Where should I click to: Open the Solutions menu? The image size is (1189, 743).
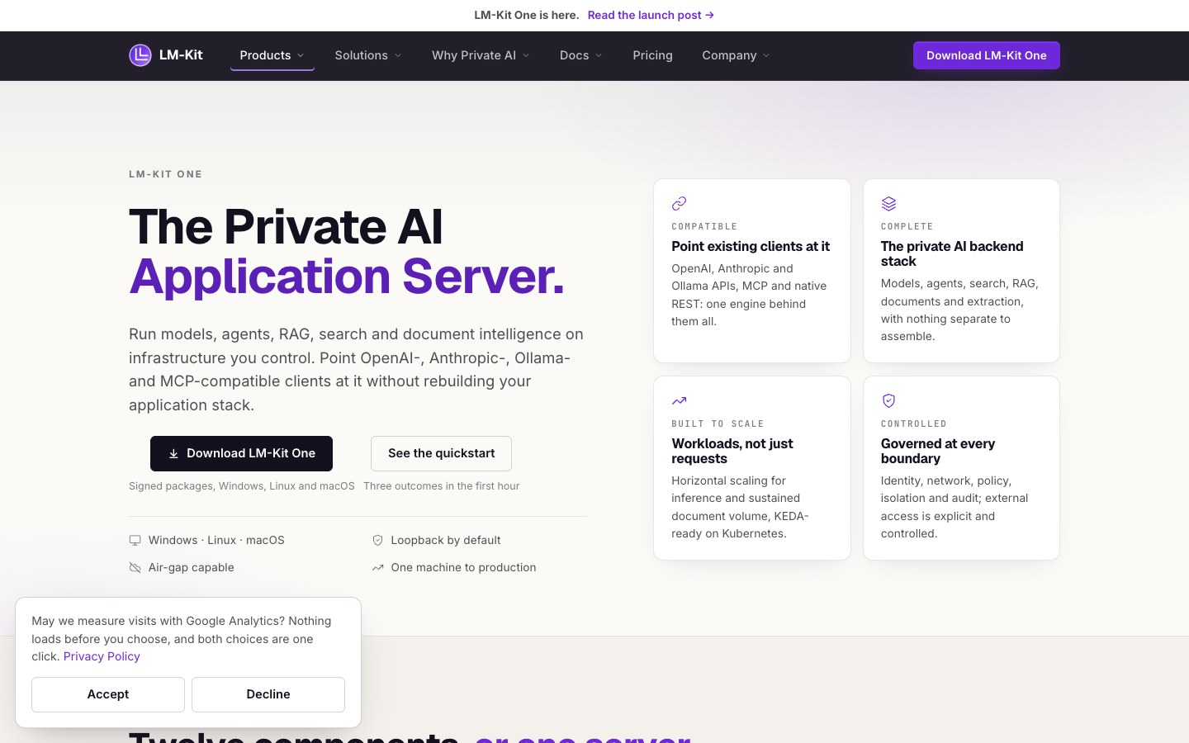(x=368, y=55)
